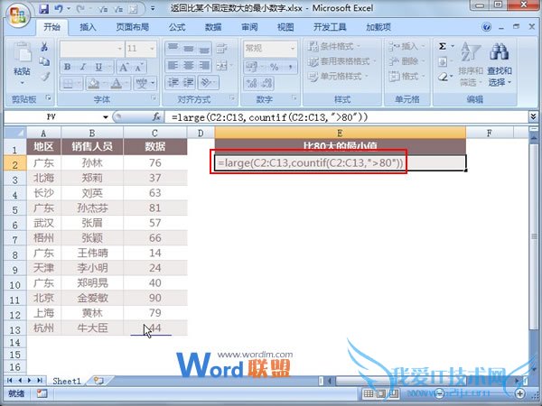Decrease font size with smaller A

tap(139, 67)
